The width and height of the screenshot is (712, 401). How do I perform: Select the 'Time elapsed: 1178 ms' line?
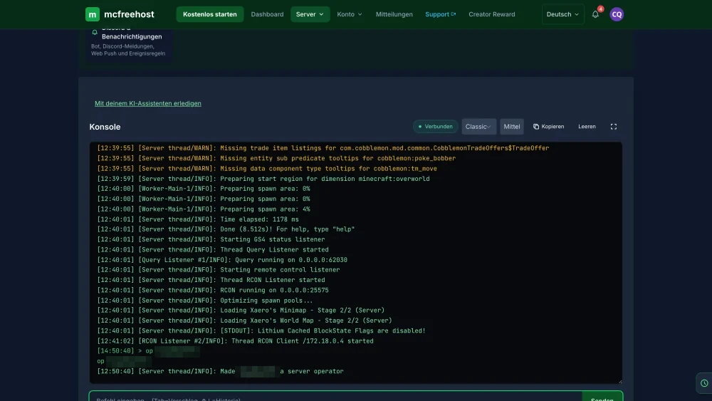198,219
